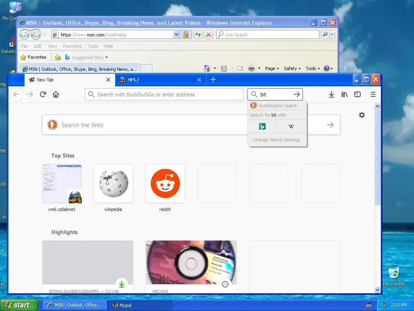Switch to the HFS / tab

coord(160,80)
